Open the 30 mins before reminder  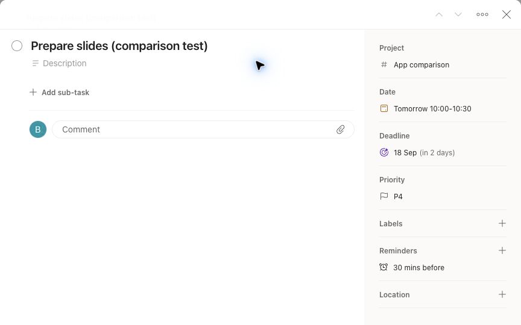(x=418, y=268)
